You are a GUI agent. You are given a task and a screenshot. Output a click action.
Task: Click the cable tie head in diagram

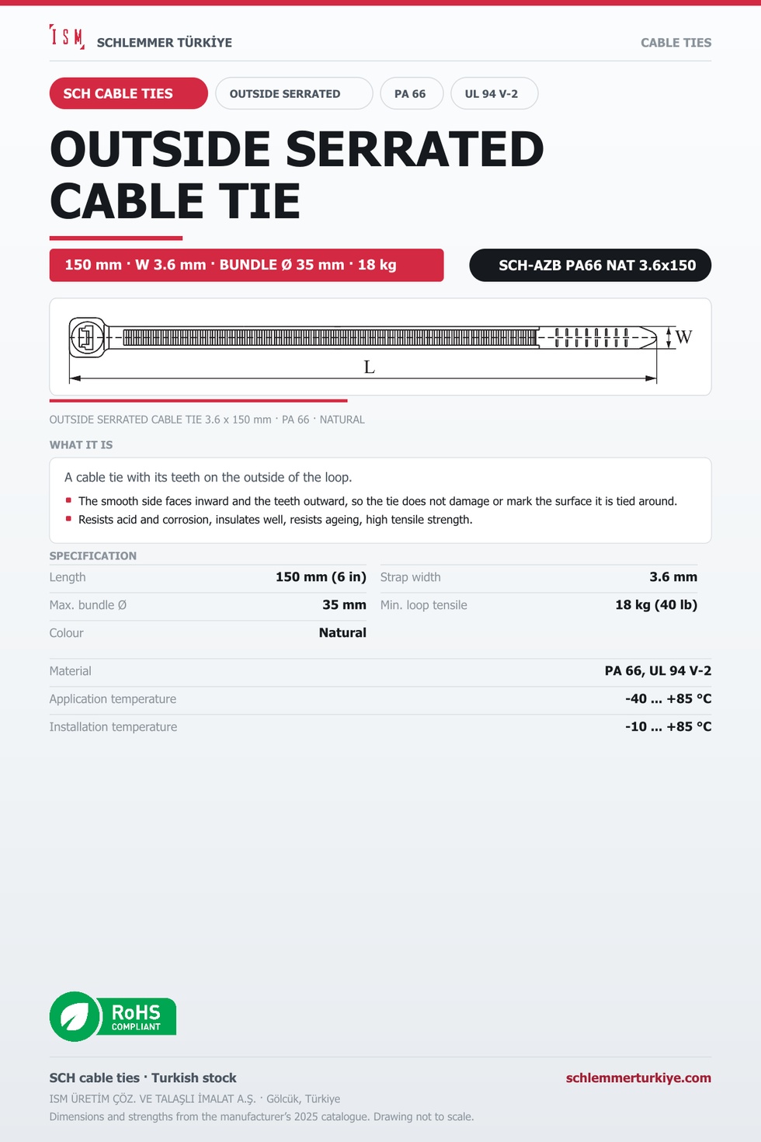click(86, 337)
